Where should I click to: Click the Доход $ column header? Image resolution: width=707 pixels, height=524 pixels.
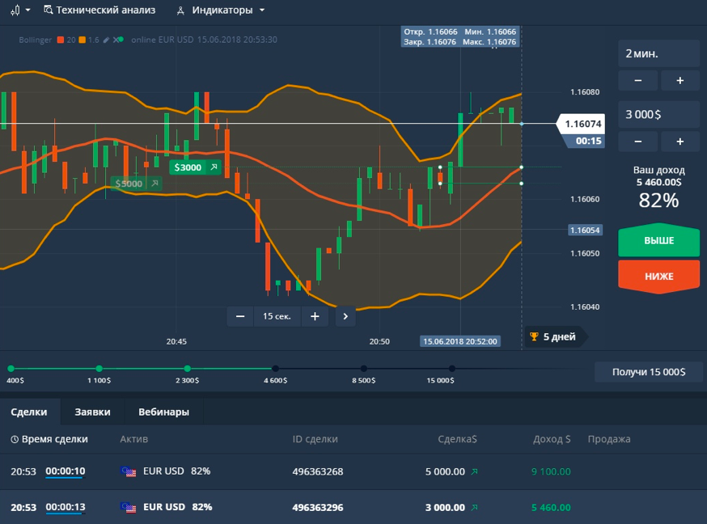[552, 439]
